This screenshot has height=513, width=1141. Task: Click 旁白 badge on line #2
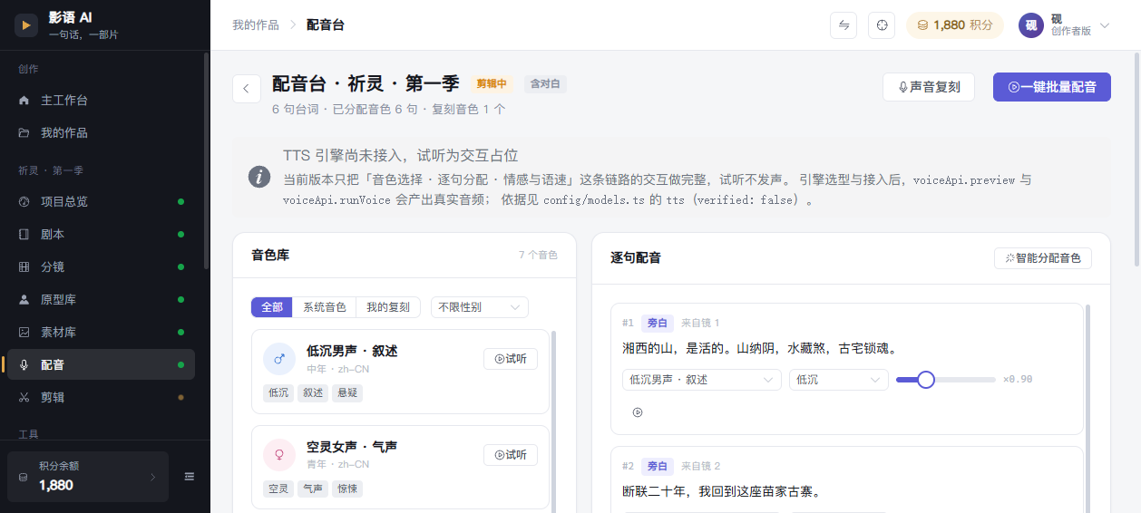coord(657,466)
